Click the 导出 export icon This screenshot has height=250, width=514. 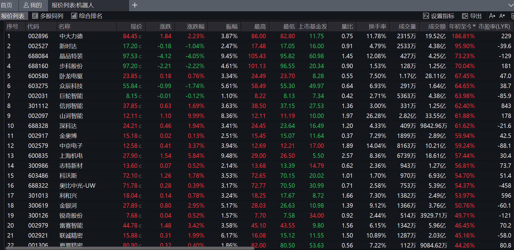pos(465,16)
